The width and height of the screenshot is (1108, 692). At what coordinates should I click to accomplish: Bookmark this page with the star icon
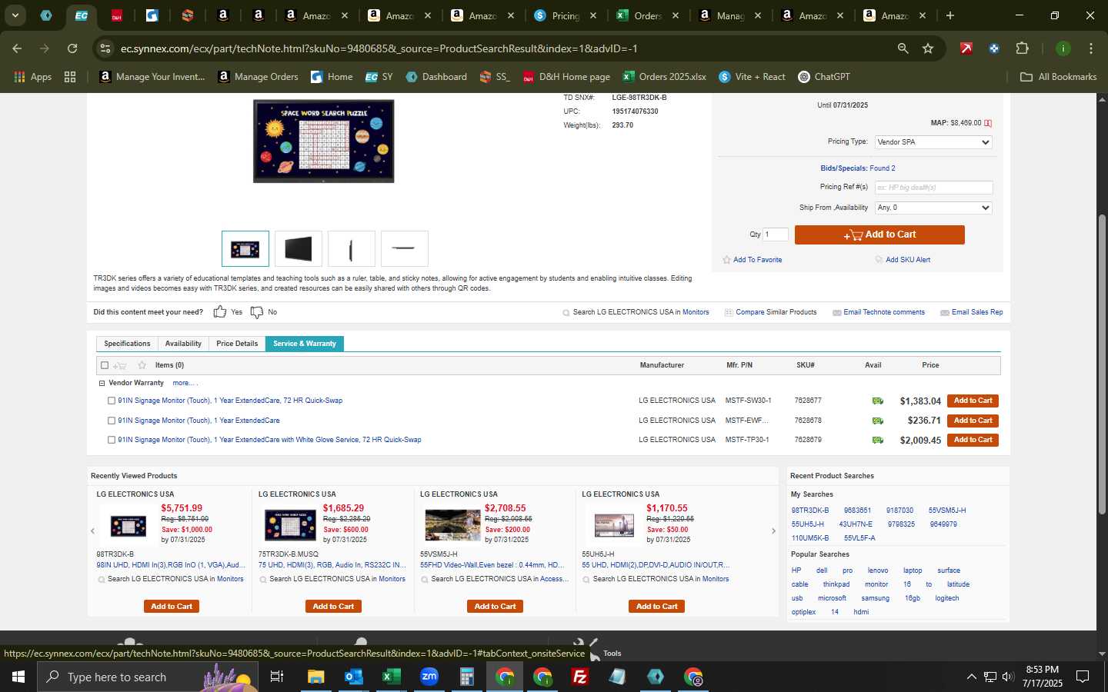[928, 48]
